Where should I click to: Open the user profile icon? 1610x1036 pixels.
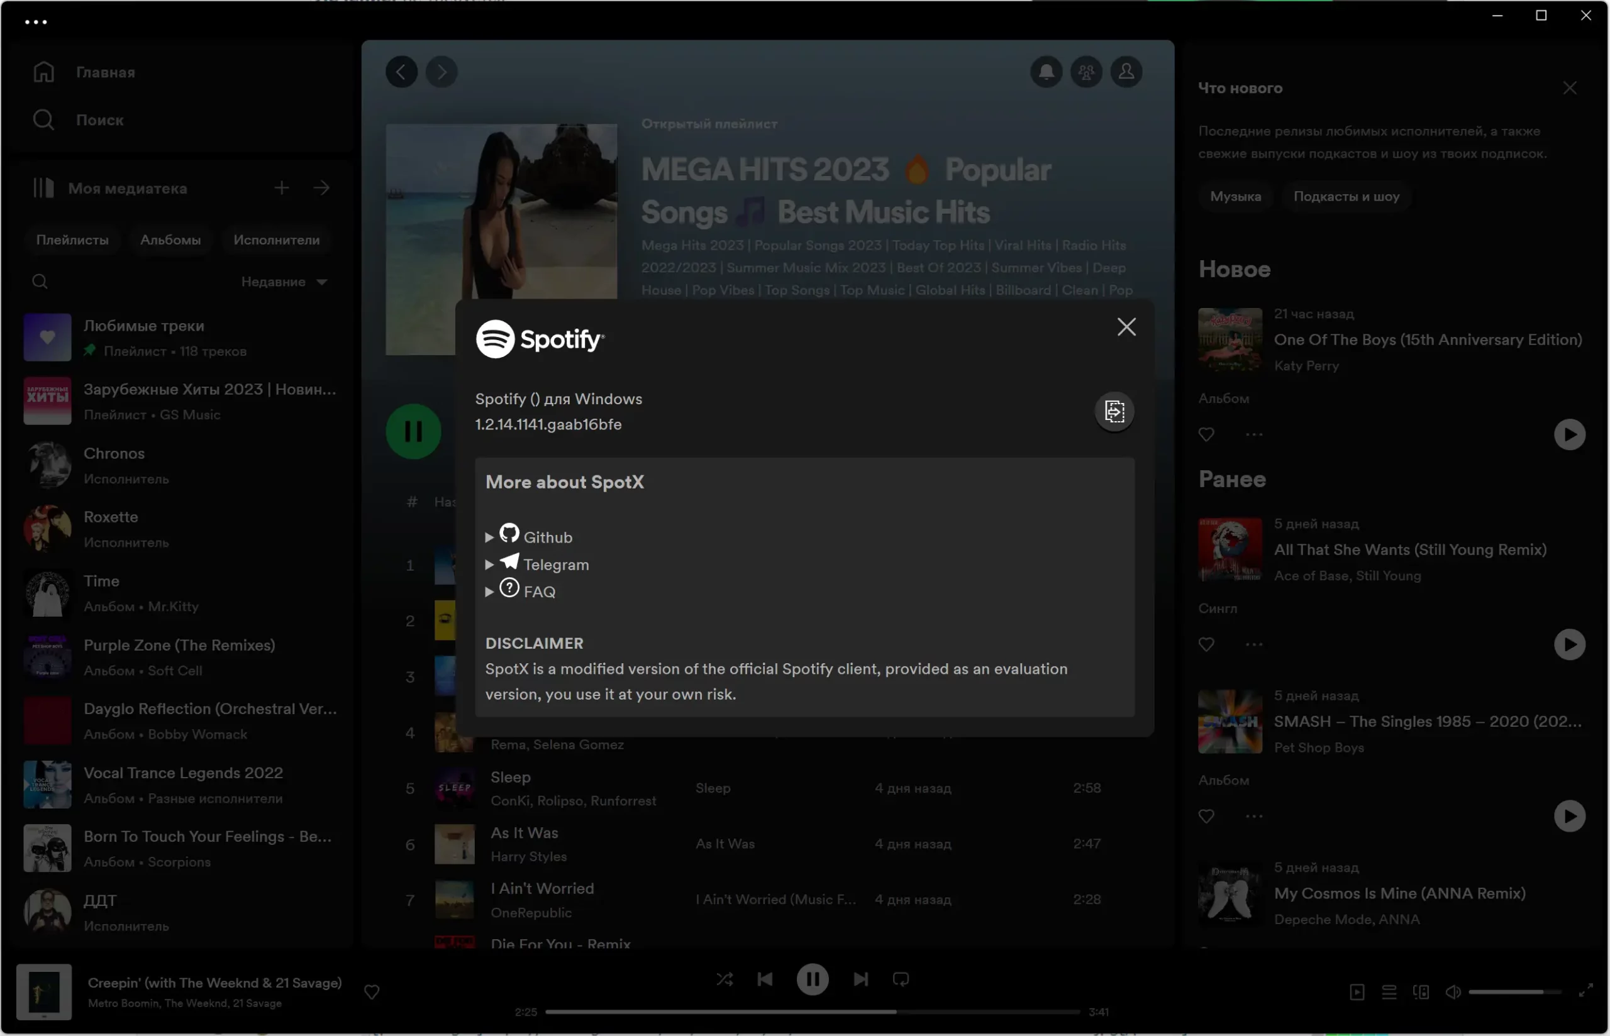coord(1126,72)
